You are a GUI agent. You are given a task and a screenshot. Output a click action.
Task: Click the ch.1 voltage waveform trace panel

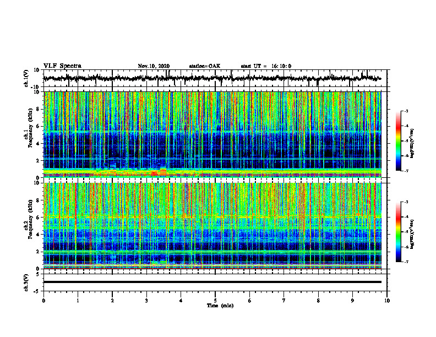click(215, 78)
